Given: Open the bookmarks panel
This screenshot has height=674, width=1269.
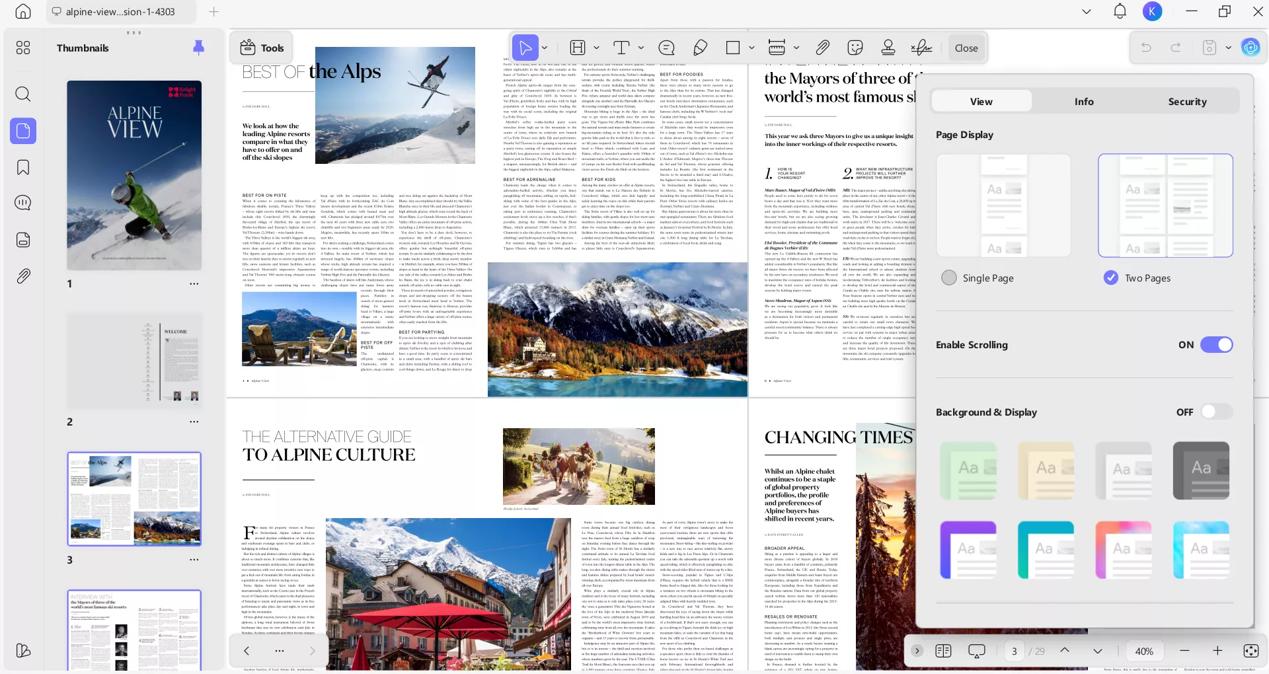Looking at the screenshot, I should point(22,167).
